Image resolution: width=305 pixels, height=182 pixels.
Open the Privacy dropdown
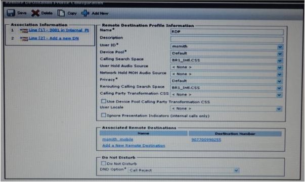(227, 81)
